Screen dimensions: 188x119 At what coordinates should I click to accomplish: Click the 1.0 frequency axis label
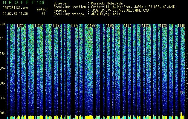3,54
